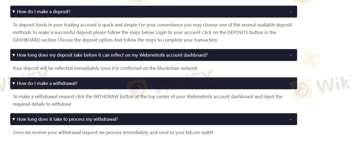Click minus icon on the Webmetrofx dashboard question bar
Image resolution: width=351 pixels, height=141 pixels.
click(291, 55)
